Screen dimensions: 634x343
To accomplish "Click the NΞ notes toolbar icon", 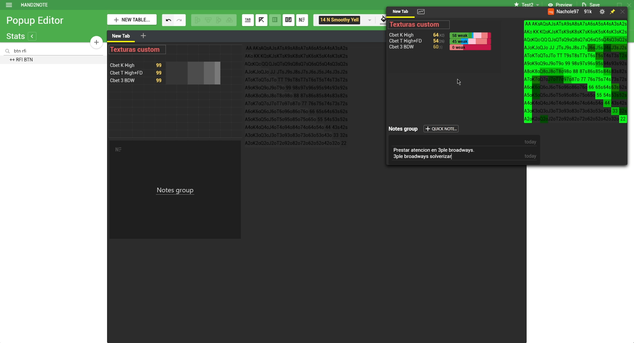I will pyautogui.click(x=302, y=20).
